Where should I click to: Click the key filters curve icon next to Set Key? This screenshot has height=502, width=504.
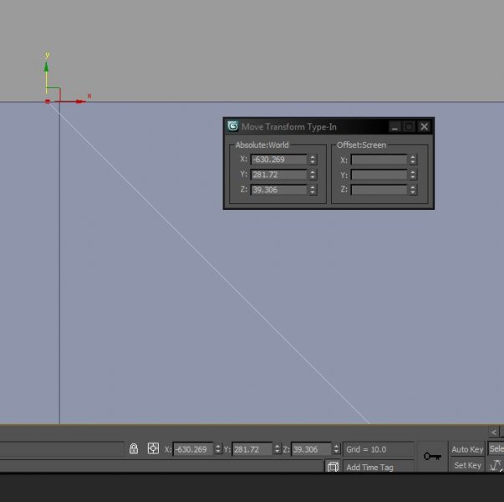(x=495, y=466)
